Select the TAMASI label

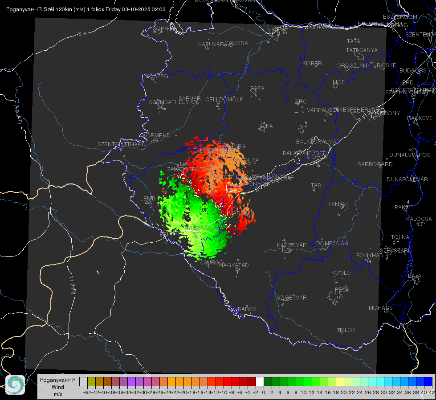(x=338, y=204)
